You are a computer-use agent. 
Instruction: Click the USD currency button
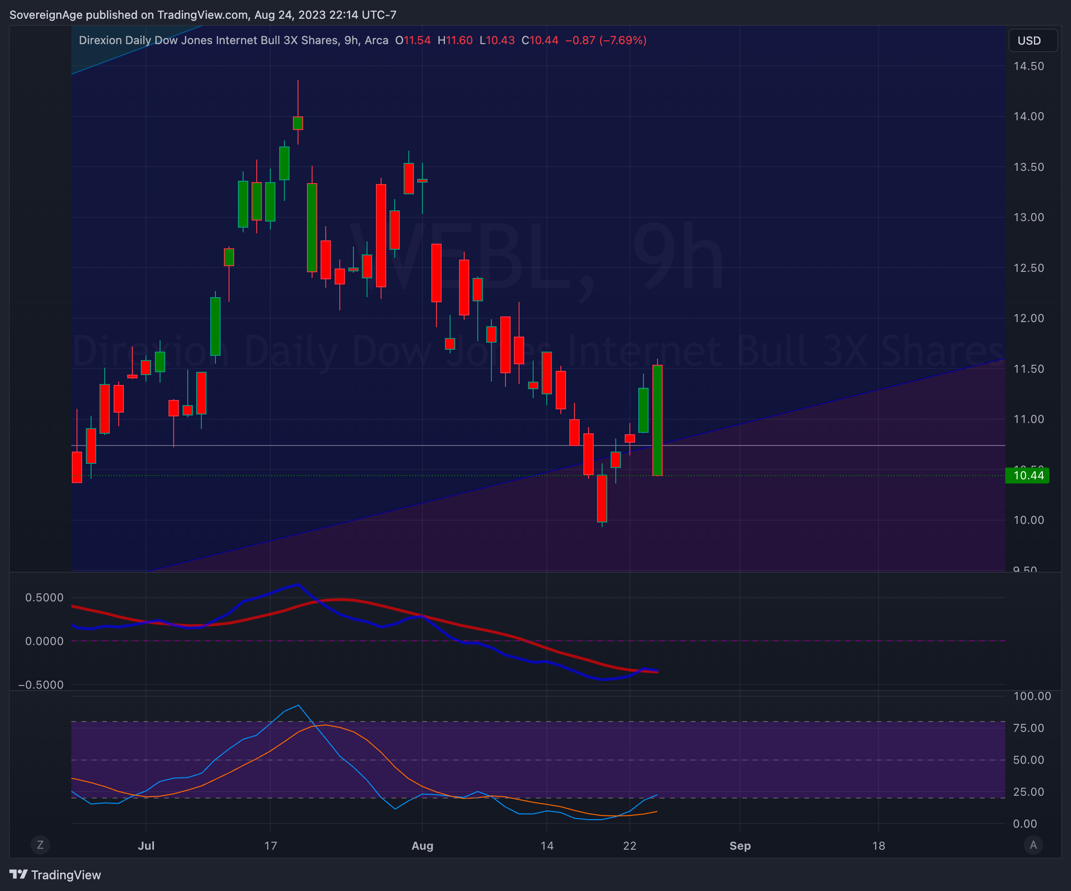point(1033,41)
